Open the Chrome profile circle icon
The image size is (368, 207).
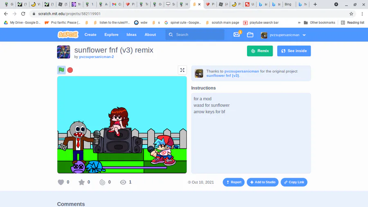pyautogui.click(x=336, y=4)
